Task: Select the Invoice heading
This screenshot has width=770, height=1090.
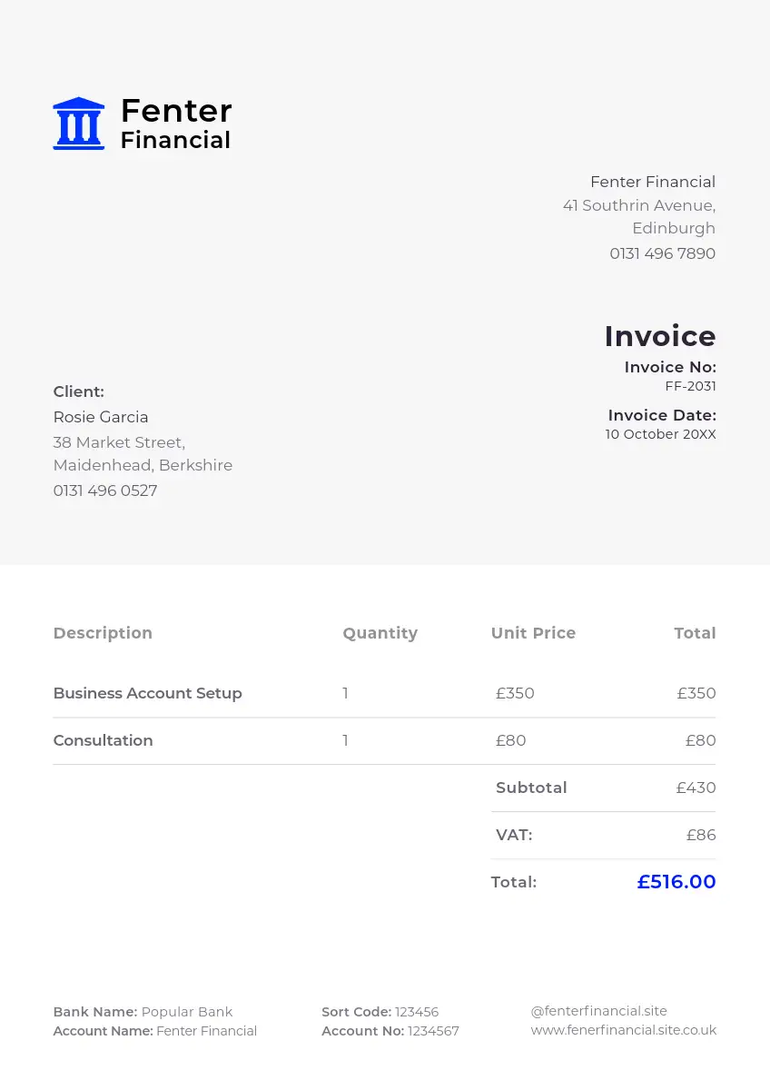Action: coord(660,336)
